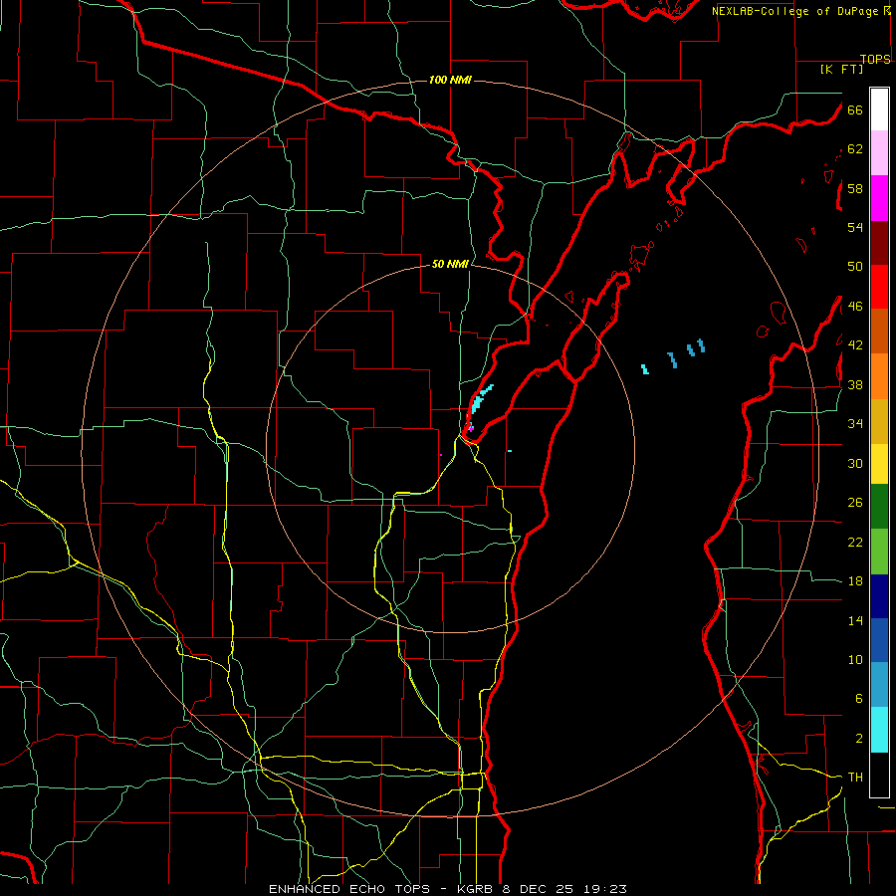This screenshot has width=896, height=896.
Task: Click the legend value '46'
Action: [855, 306]
